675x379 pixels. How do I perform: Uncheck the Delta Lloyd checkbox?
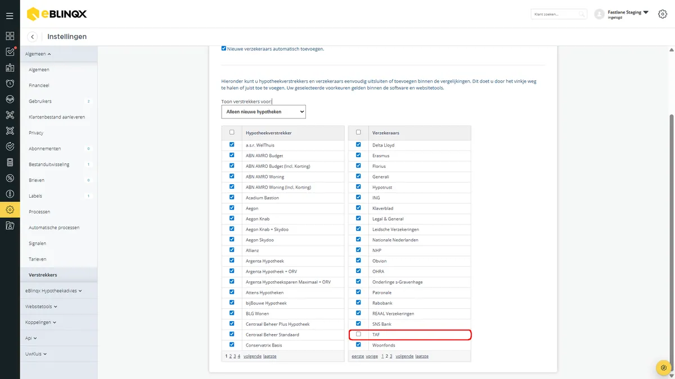click(x=358, y=145)
